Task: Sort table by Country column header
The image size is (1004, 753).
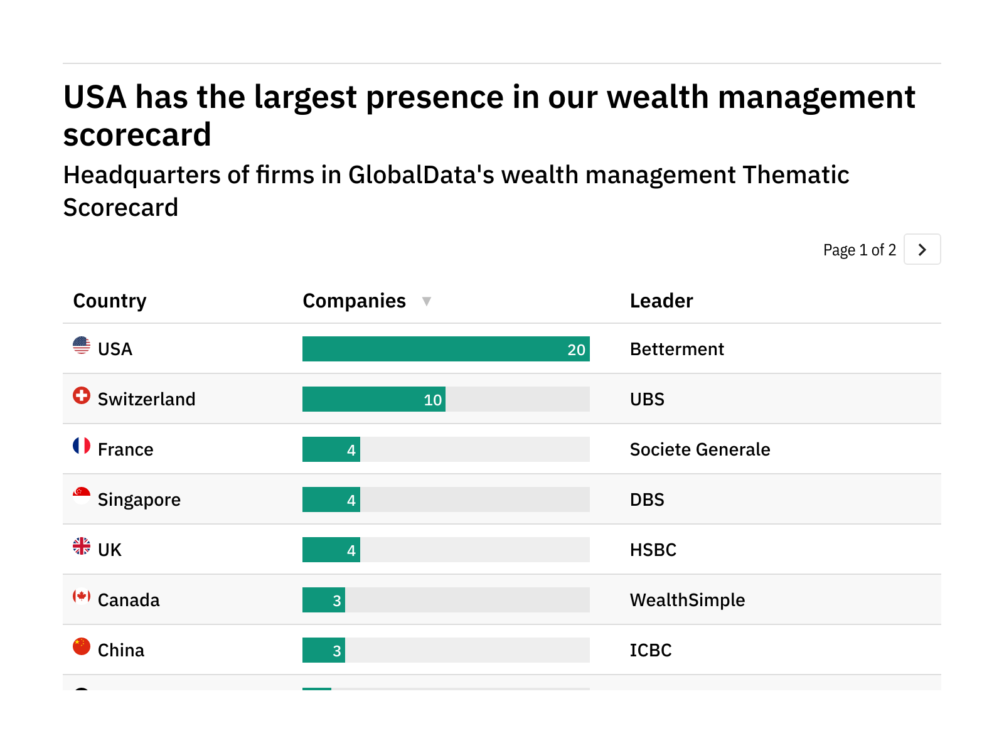Action: pyautogui.click(x=110, y=301)
